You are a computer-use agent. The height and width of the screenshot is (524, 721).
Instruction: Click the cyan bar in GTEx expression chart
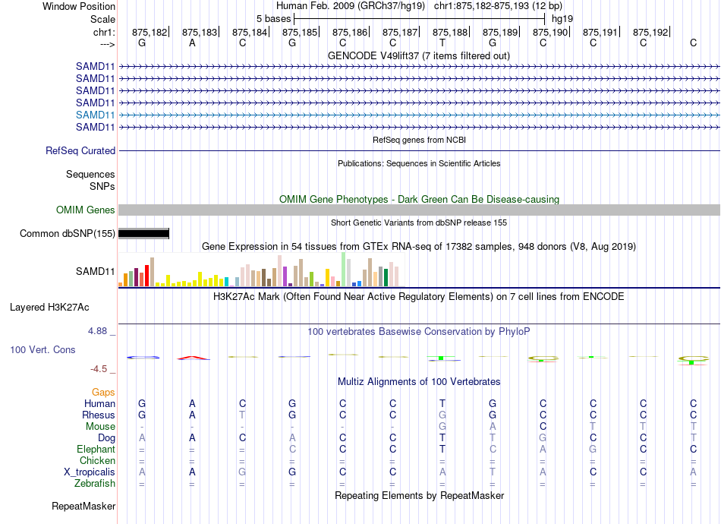(227, 282)
